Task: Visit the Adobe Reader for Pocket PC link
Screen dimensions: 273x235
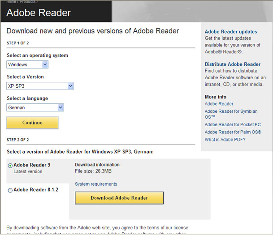Action: [233, 124]
